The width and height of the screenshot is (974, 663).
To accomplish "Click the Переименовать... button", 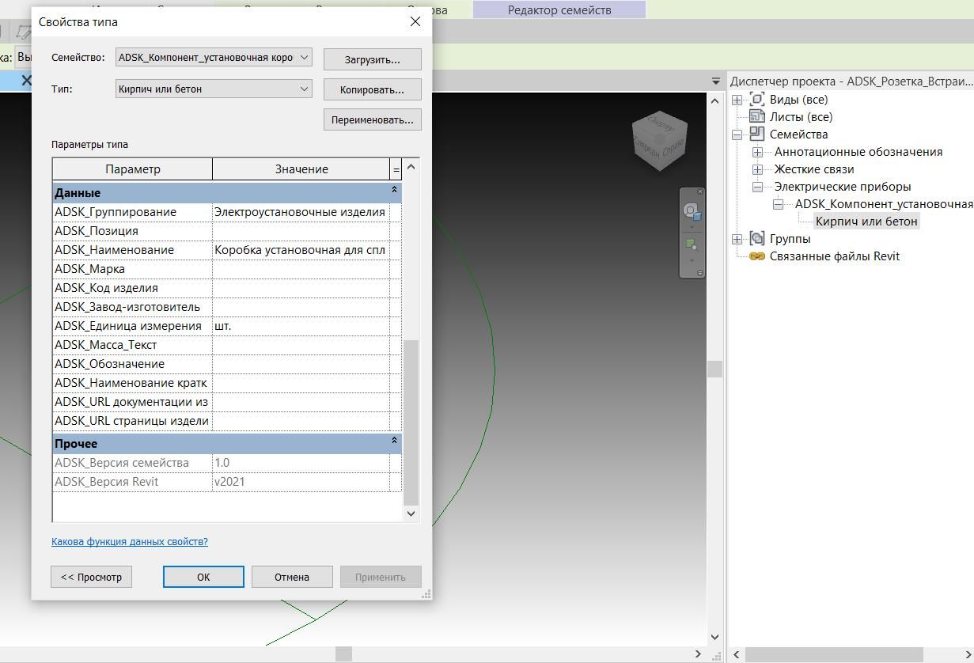I will pyautogui.click(x=372, y=119).
